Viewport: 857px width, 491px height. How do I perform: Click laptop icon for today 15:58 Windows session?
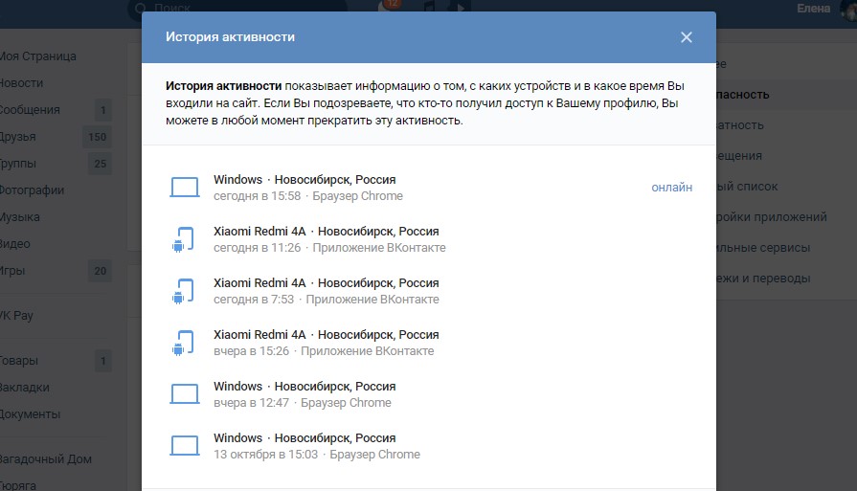184,188
